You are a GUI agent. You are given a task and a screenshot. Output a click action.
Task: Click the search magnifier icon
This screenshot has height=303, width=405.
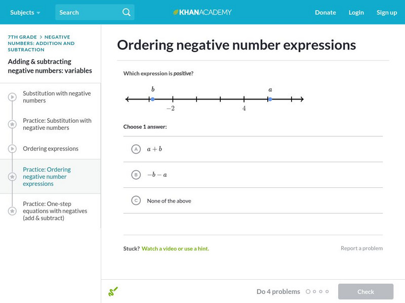coord(127,12)
